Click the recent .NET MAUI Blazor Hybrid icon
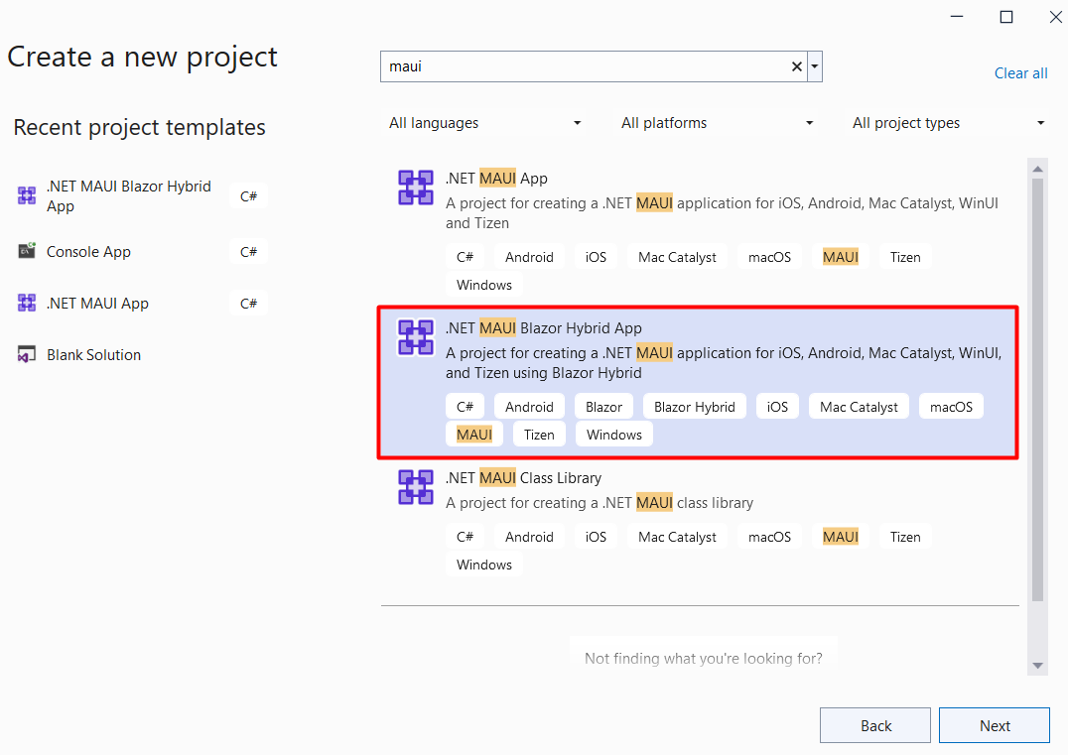Image resolution: width=1068 pixels, height=755 pixels. click(x=27, y=195)
